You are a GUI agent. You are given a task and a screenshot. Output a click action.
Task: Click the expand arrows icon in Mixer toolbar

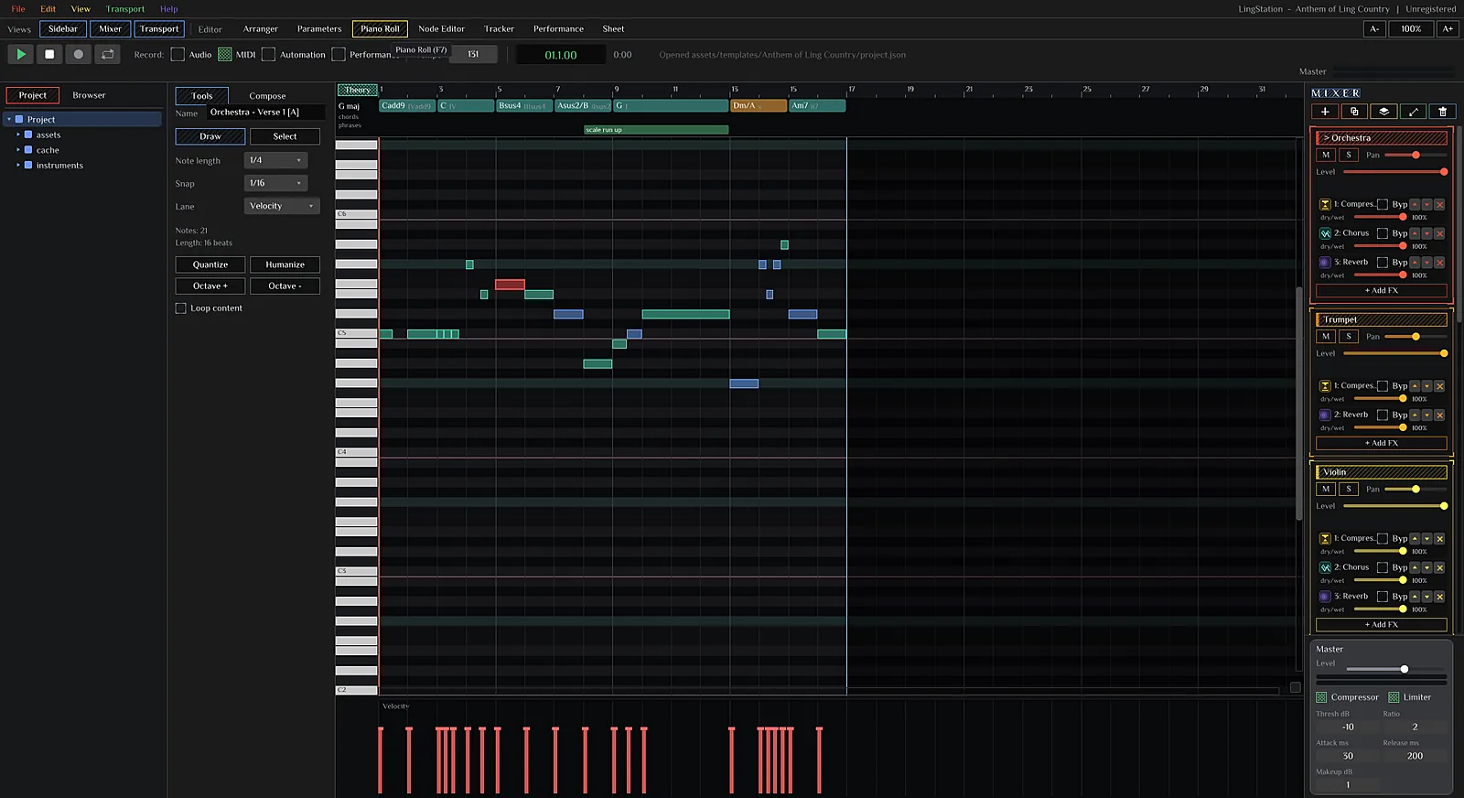(1413, 112)
